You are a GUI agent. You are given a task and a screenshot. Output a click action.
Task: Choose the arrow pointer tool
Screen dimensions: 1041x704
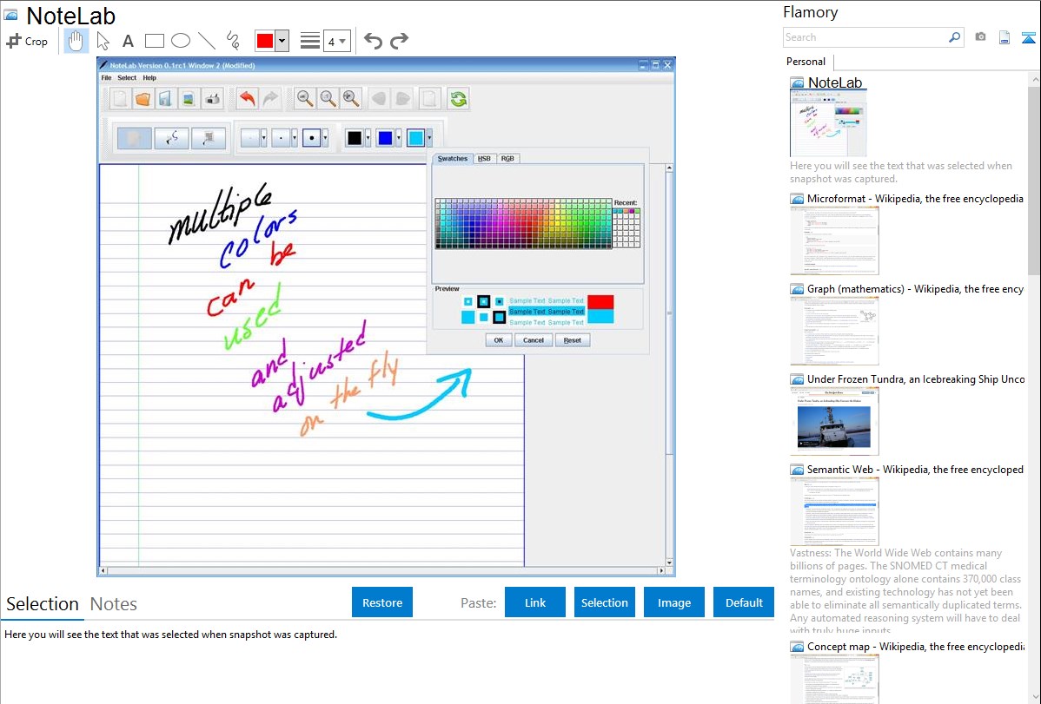click(x=103, y=41)
